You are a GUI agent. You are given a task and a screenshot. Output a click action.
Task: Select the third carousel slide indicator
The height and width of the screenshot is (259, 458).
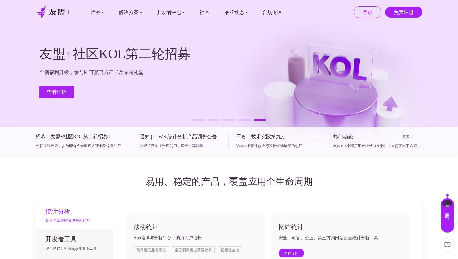pos(229,120)
